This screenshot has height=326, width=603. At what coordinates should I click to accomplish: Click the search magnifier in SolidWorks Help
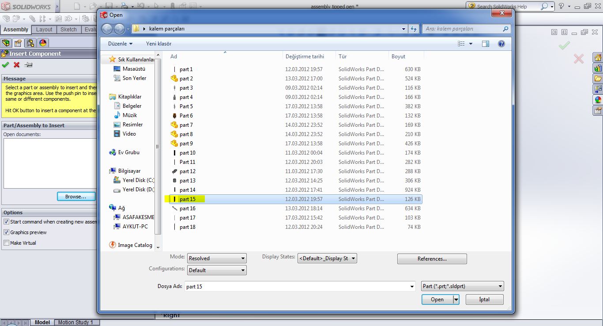tap(544, 7)
